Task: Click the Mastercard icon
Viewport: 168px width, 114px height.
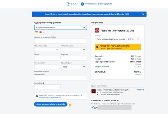Action: (40, 32)
